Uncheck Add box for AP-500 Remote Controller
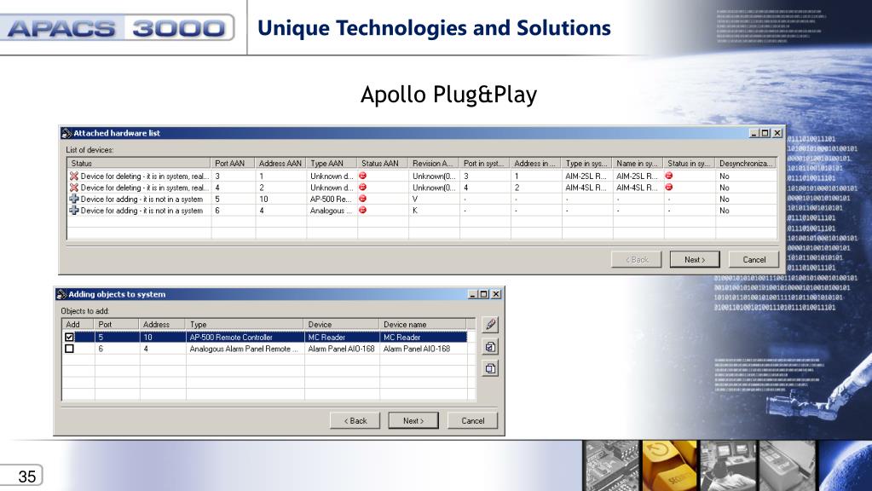The height and width of the screenshot is (491, 872). pos(69,337)
